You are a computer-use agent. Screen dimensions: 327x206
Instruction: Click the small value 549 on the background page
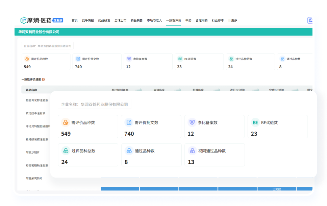click(27, 67)
